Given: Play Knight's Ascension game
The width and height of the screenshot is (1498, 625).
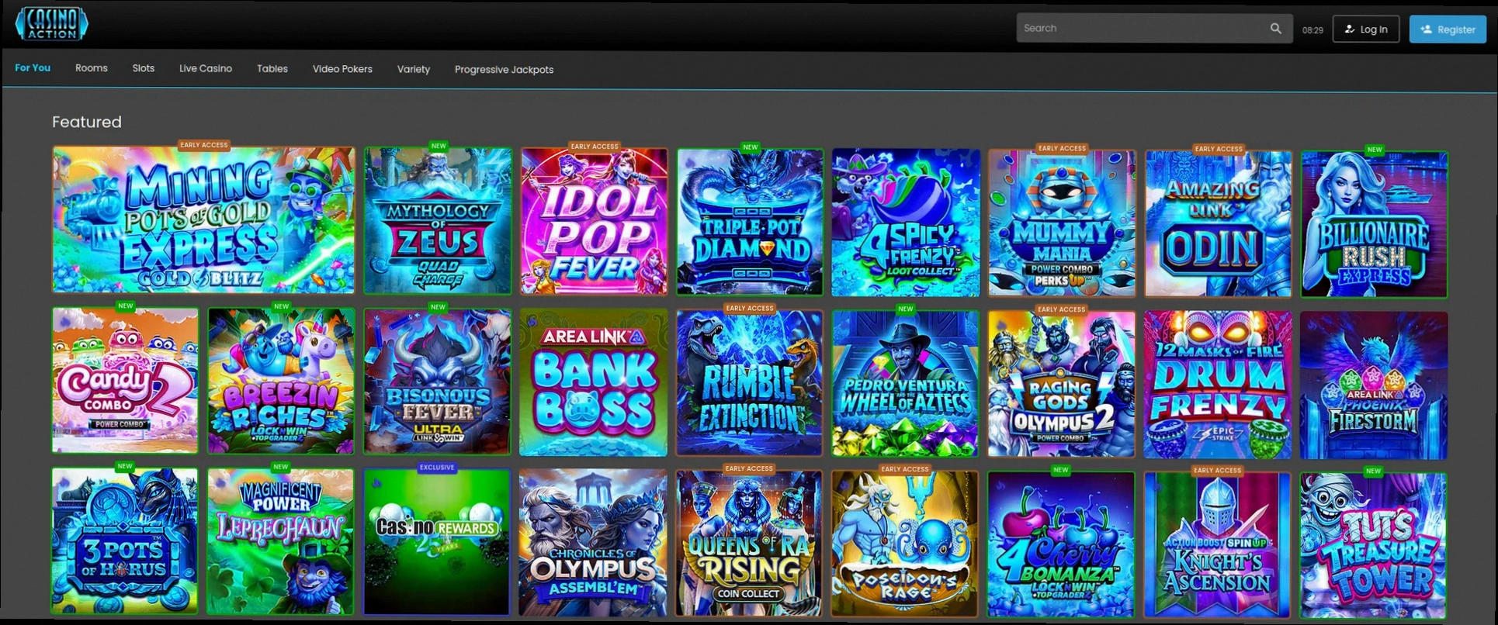Looking at the screenshot, I should (x=1217, y=545).
